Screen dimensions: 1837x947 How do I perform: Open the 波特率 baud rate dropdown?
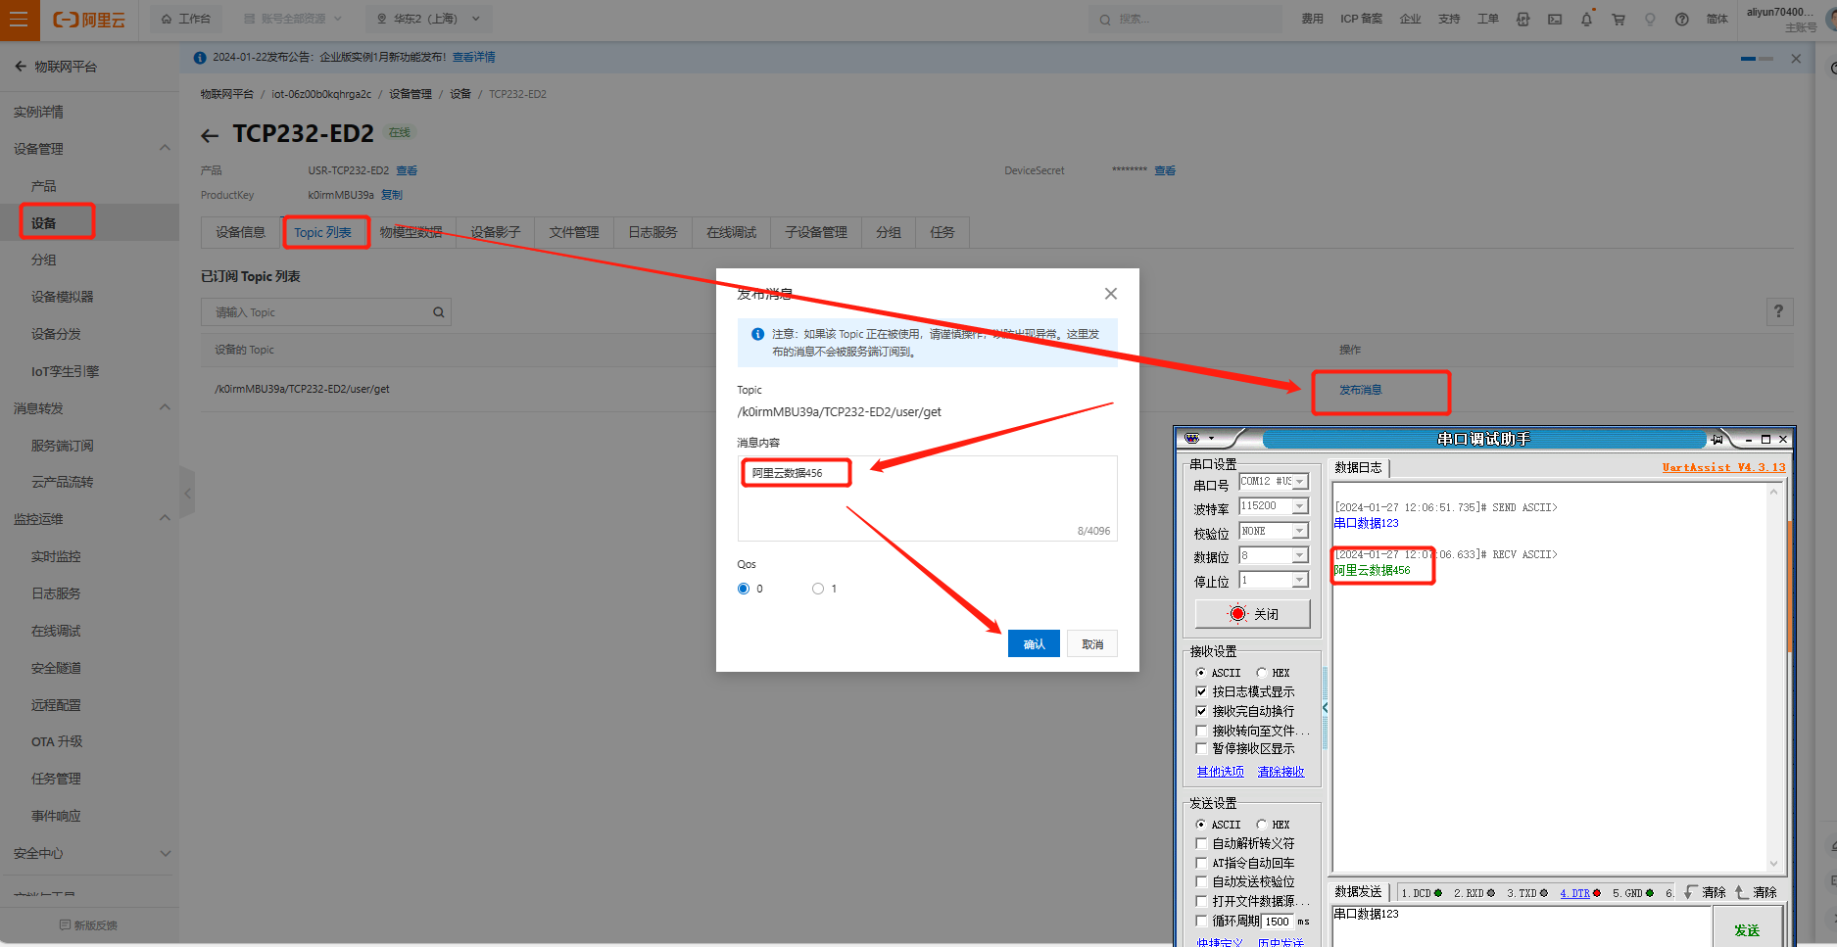[1300, 506]
